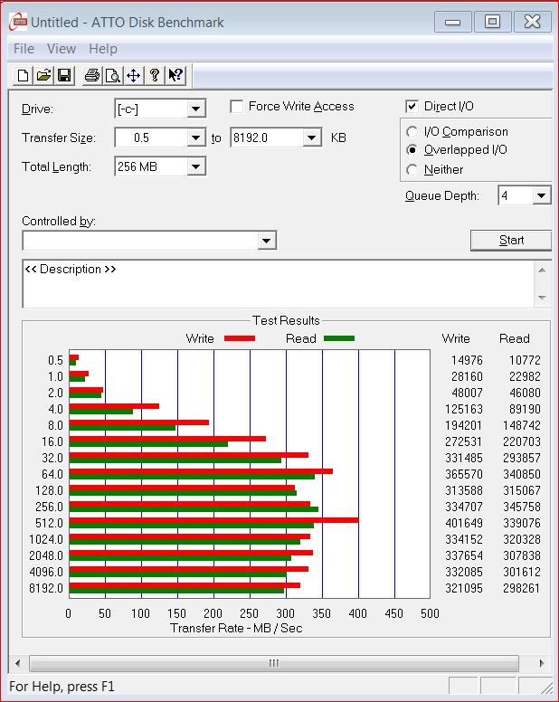The image size is (559, 702).
Task: Click the horizontal scrollbar right arrow
Action: click(x=542, y=663)
